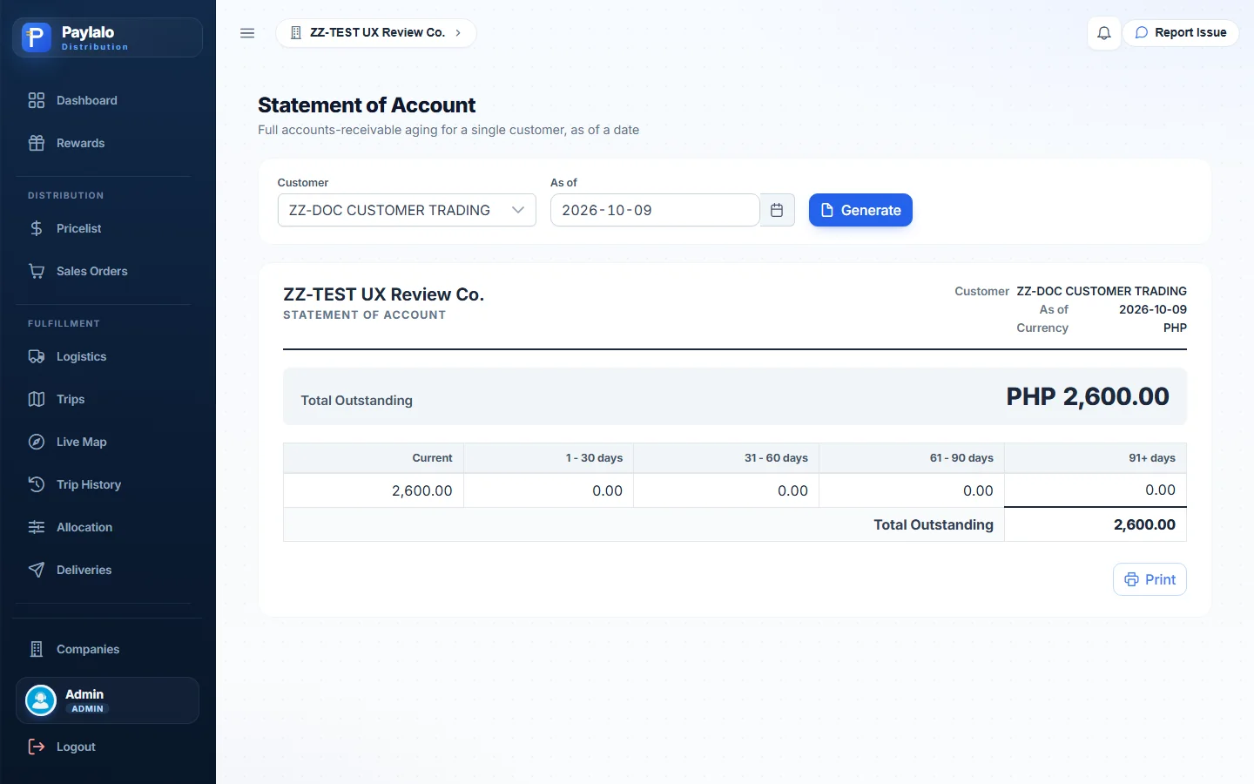This screenshot has height=784, width=1254.
Task: Toggle the hamburger sidebar menu icon
Action: 247,33
